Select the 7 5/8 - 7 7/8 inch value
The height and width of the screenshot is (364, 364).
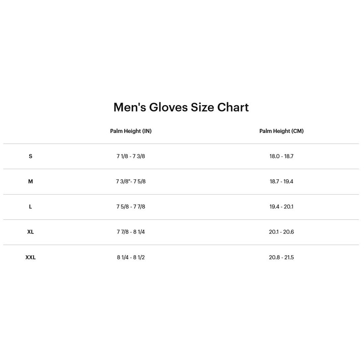tap(131, 207)
